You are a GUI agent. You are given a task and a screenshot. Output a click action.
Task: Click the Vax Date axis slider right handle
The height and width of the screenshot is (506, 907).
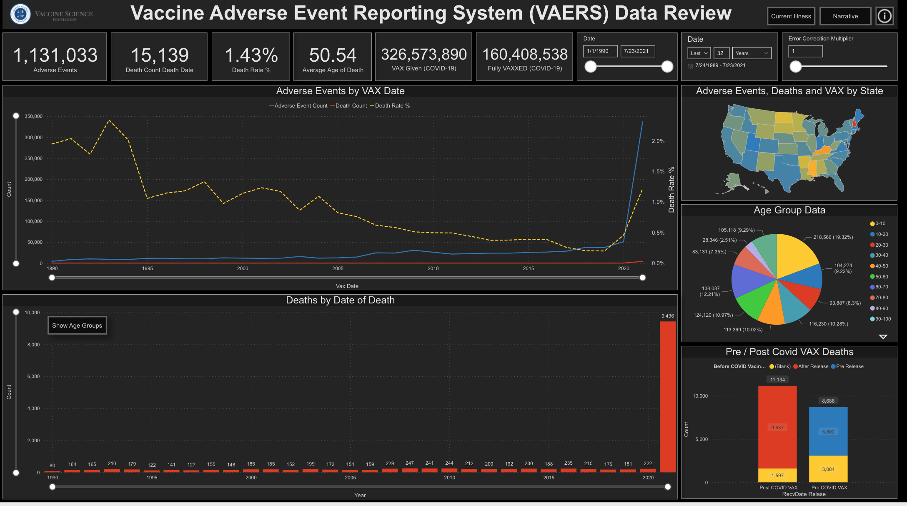(x=643, y=278)
